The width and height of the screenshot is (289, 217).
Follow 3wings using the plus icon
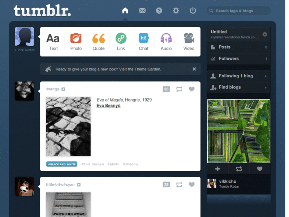coord(63,89)
